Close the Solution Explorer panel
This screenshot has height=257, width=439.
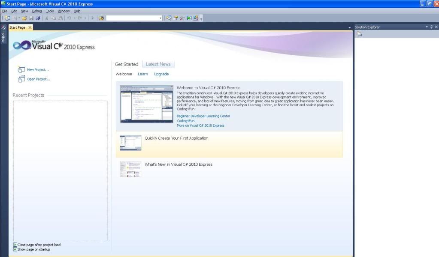436,27
